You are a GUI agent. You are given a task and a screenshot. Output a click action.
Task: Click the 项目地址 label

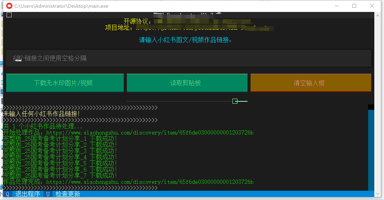(119, 28)
